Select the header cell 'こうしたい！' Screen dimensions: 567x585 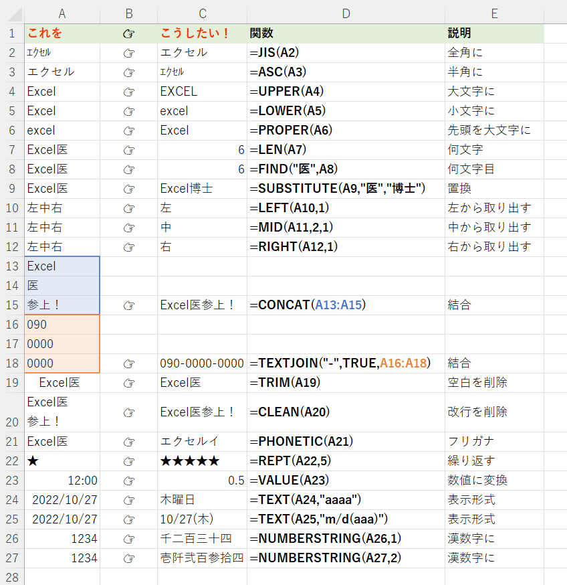[x=203, y=33]
